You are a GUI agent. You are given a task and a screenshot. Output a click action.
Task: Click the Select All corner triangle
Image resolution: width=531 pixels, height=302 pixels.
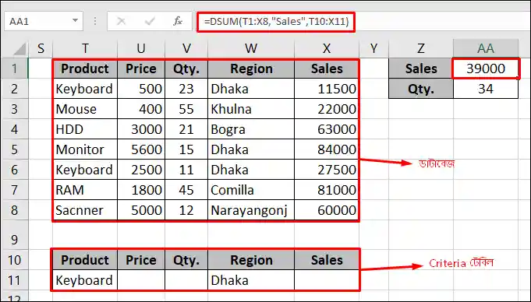pos(19,49)
